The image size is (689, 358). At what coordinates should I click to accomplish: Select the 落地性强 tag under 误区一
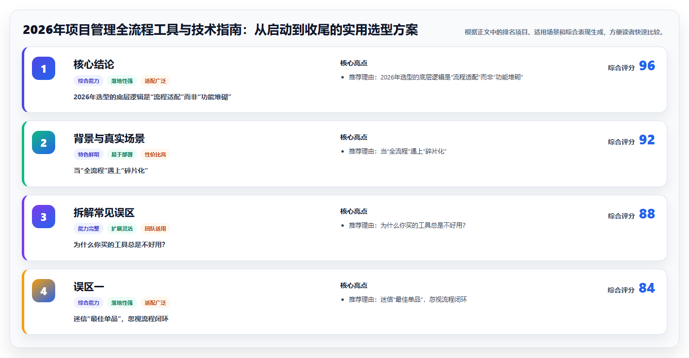click(122, 303)
